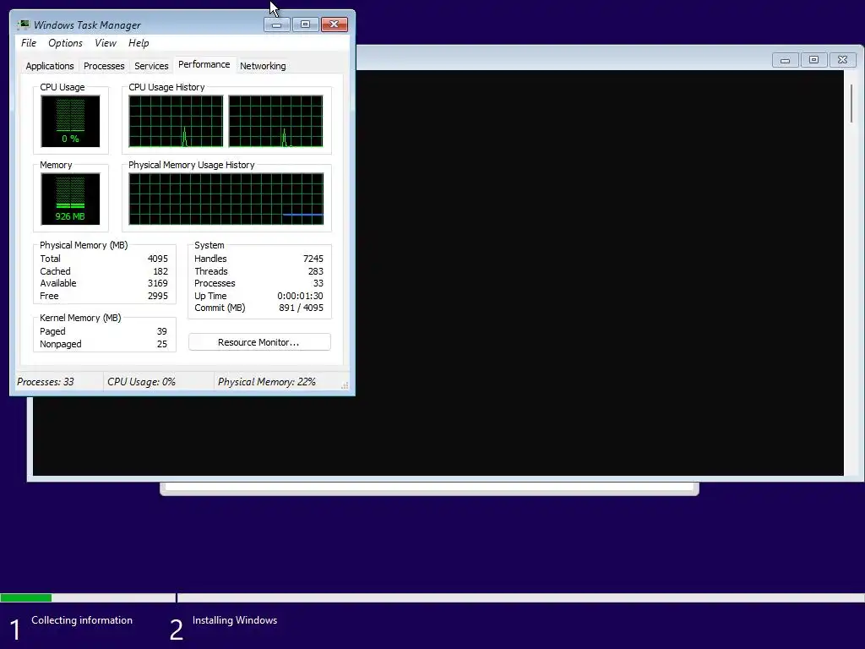This screenshot has width=865, height=649.
Task: Click the Handles value 7245
Action: click(313, 259)
